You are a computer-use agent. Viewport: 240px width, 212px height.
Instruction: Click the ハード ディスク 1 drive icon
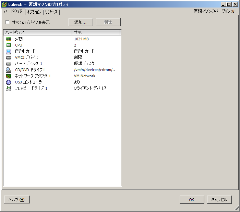coord(9,64)
